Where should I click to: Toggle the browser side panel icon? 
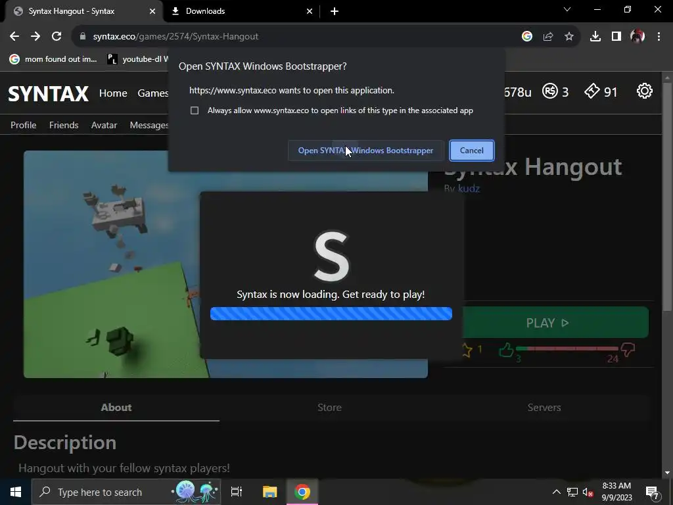pyautogui.click(x=616, y=37)
